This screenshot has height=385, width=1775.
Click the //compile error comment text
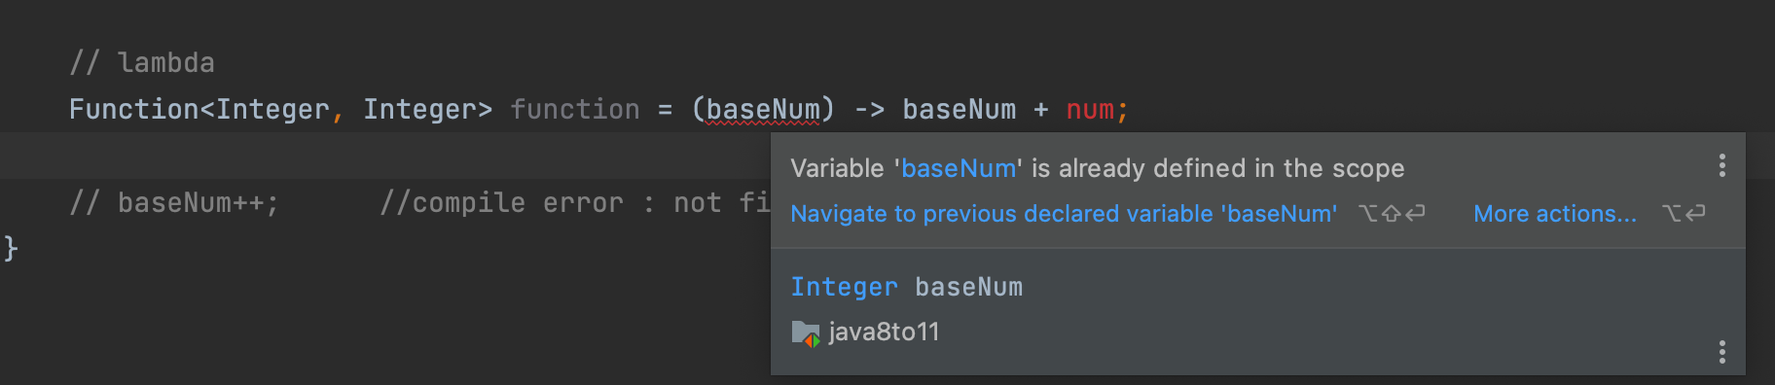[575, 203]
